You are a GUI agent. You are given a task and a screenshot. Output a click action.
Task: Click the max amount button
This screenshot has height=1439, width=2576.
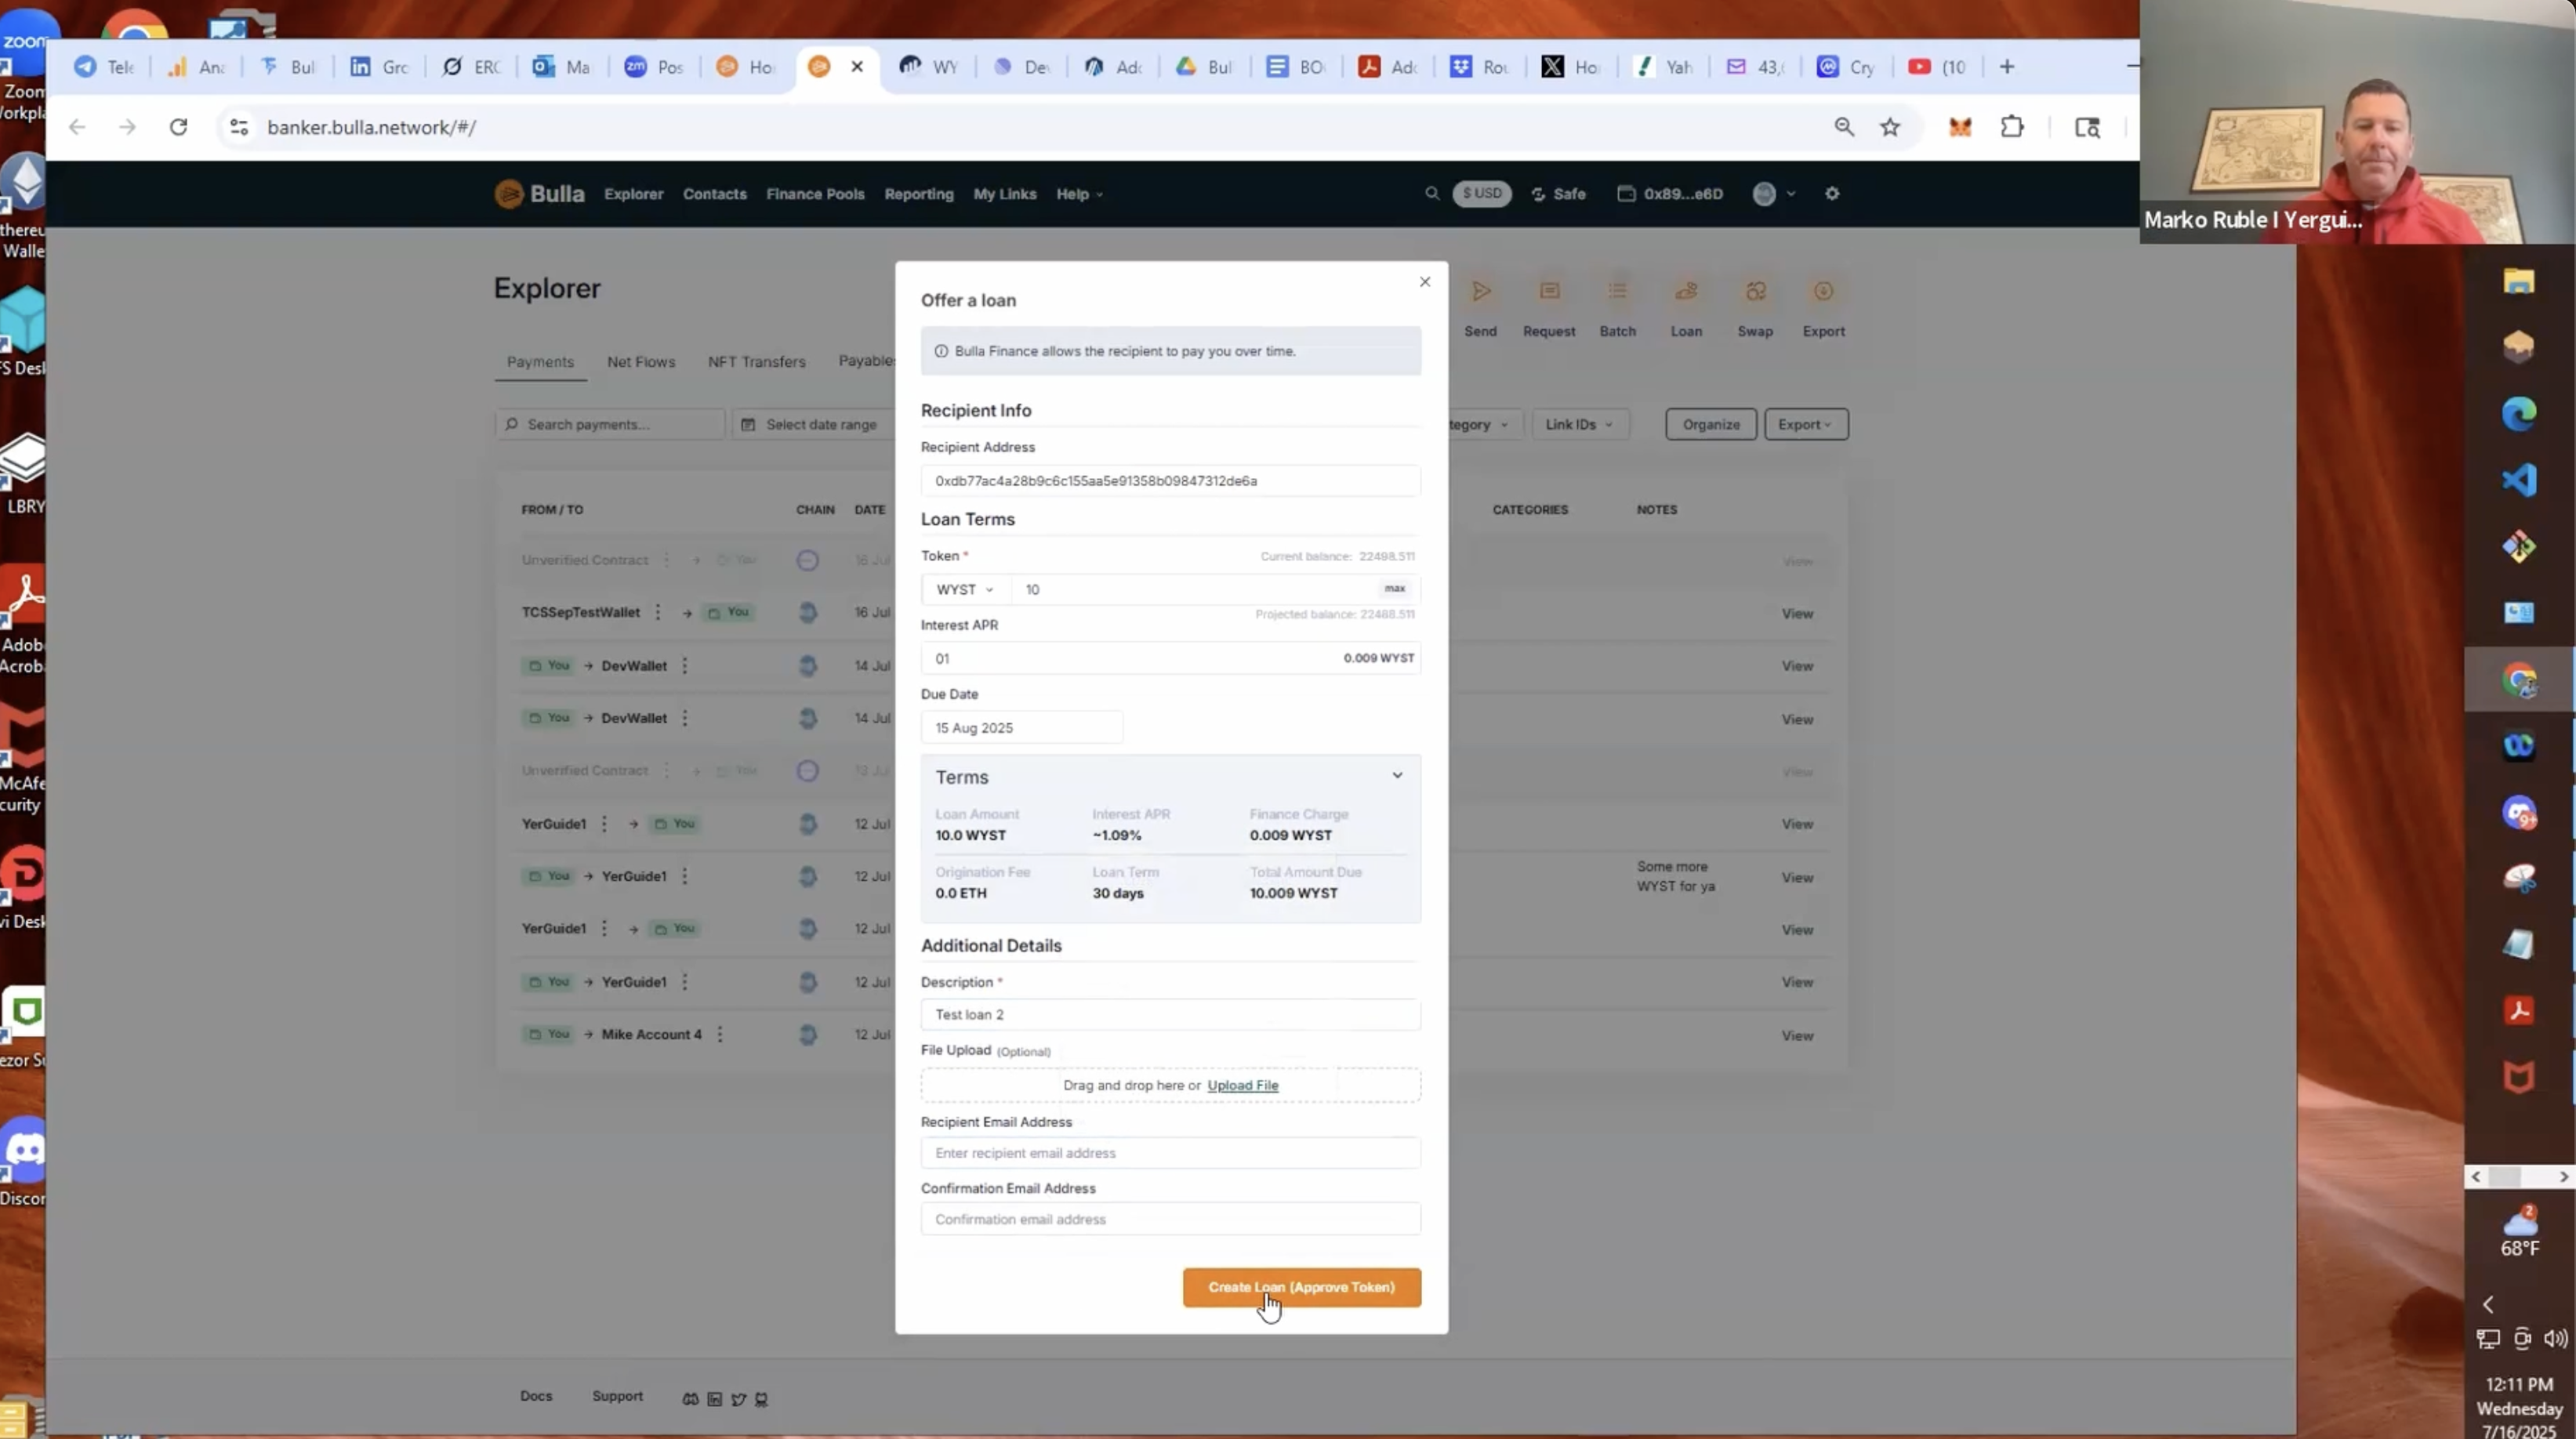1394,588
